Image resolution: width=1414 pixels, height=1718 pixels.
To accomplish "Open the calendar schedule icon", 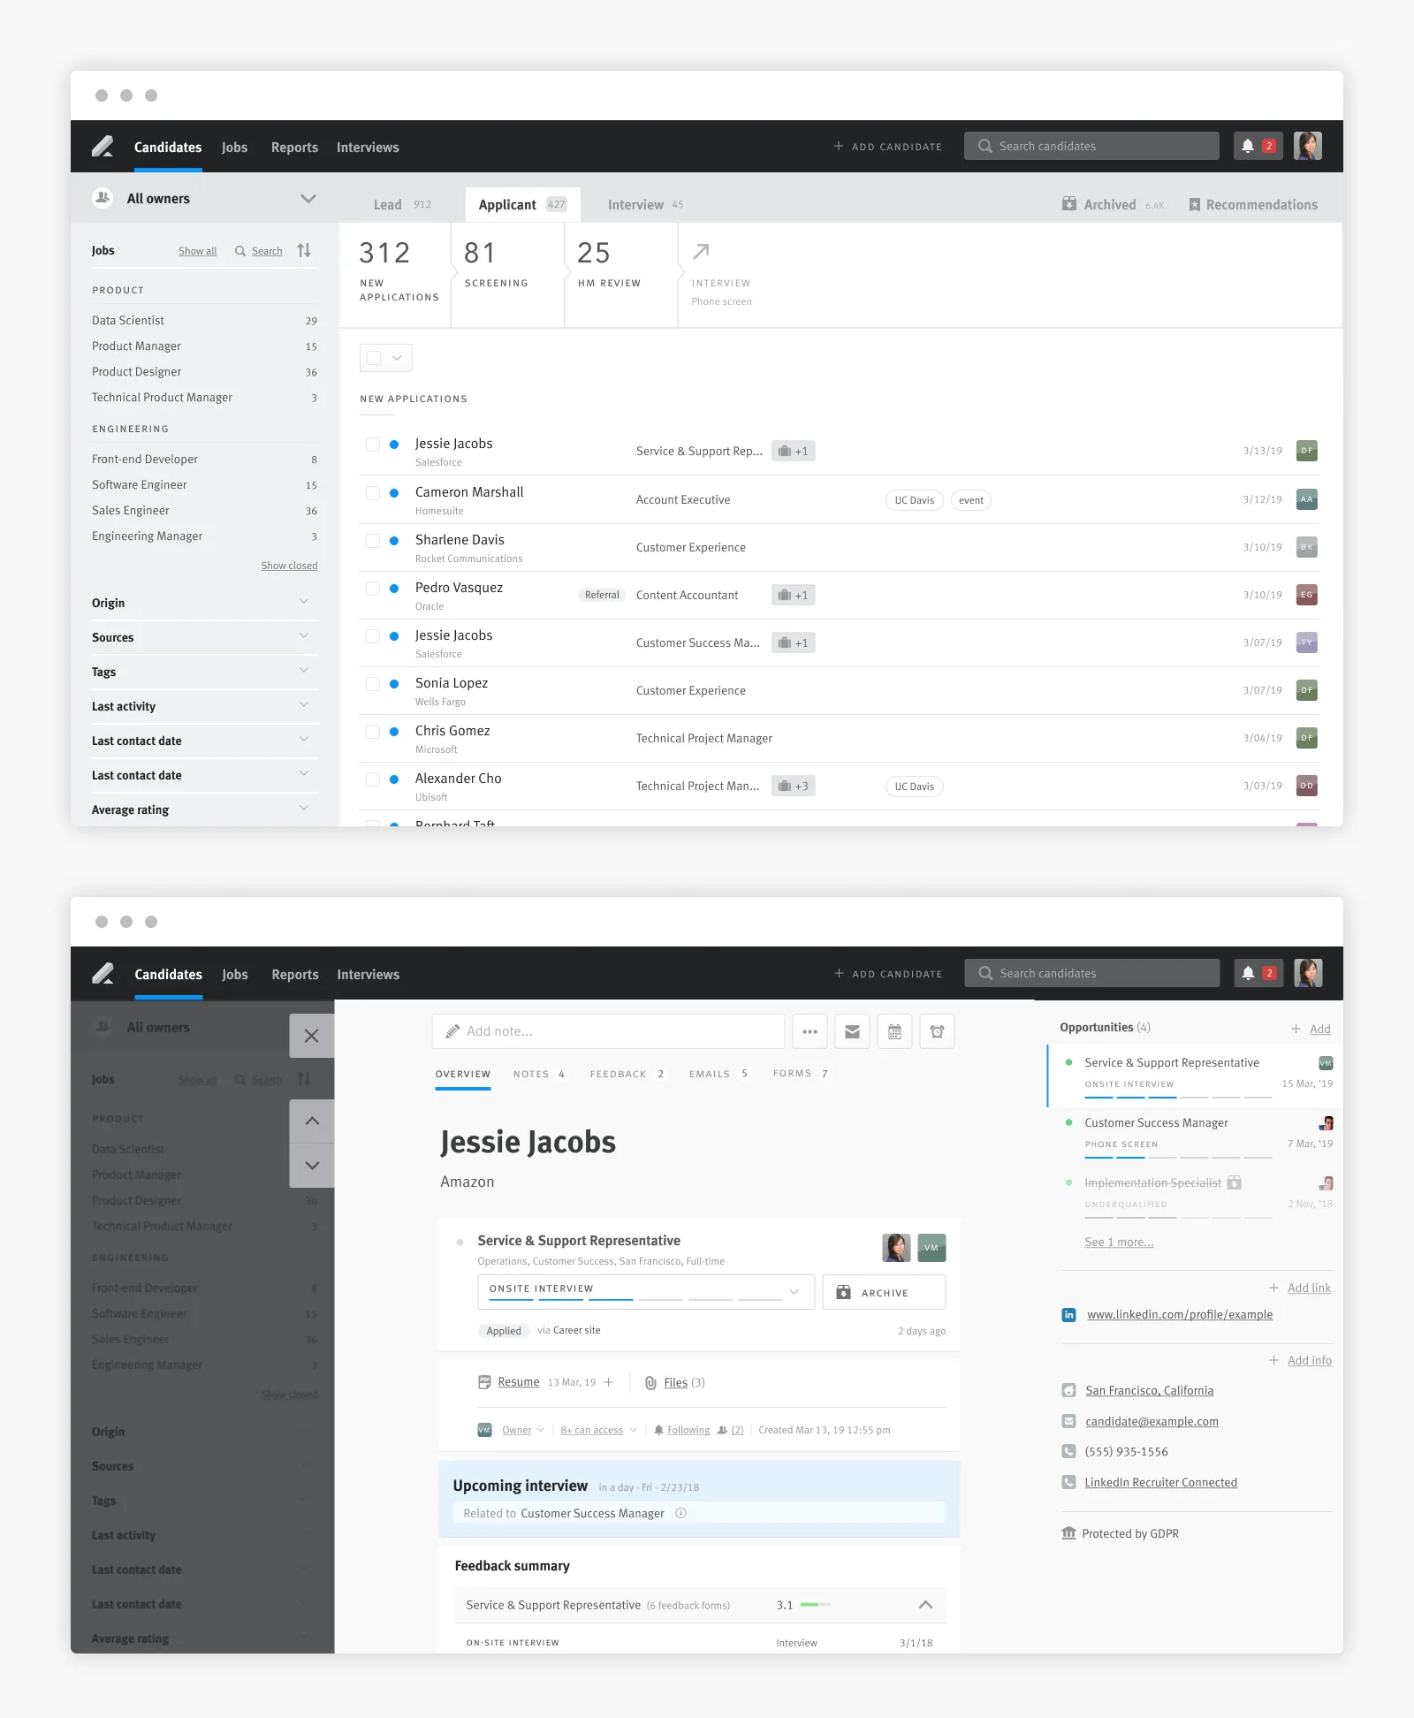I will [x=894, y=1031].
